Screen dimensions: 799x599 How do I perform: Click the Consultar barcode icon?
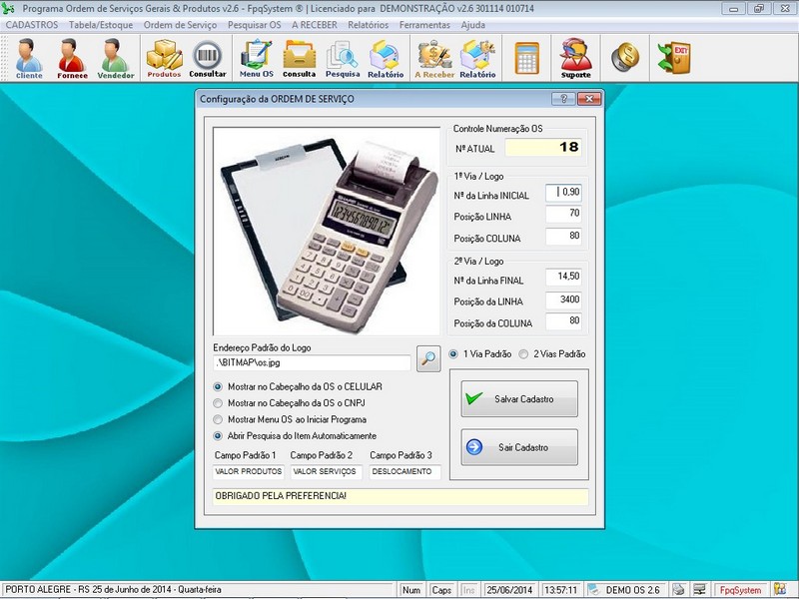(208, 58)
